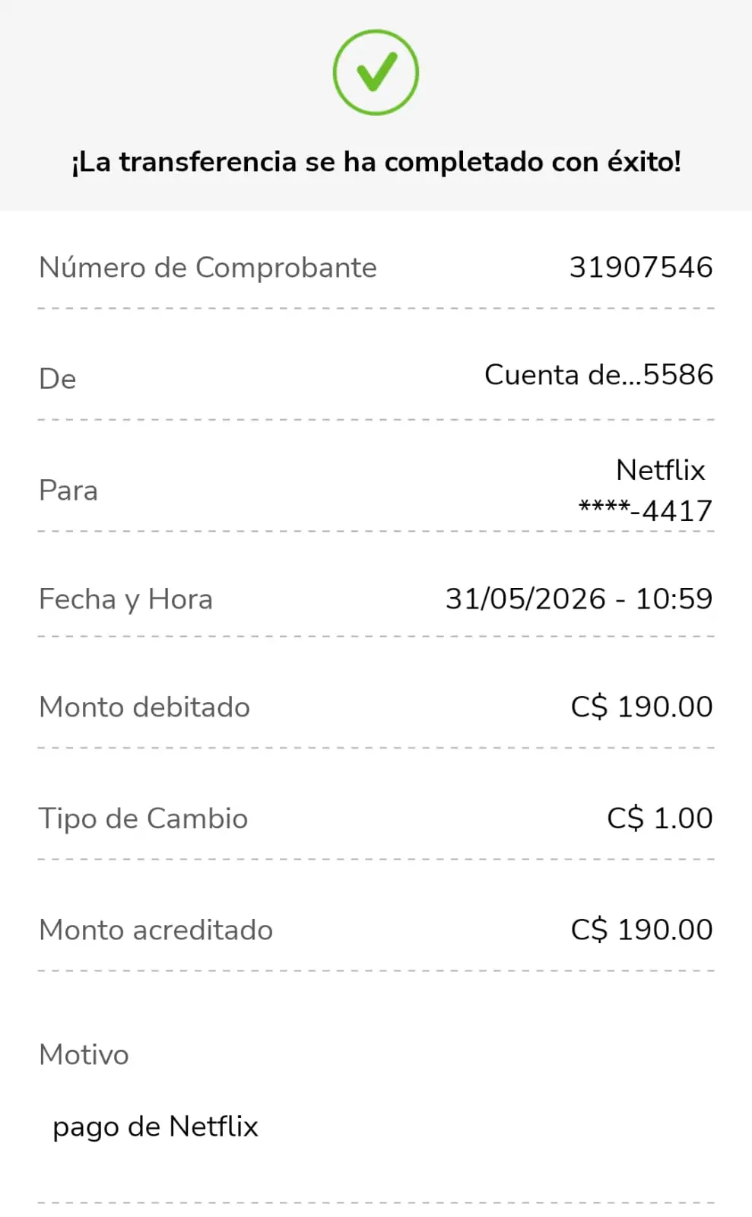The image size is (752, 1217).
Task: Tap masked account number ending 4417
Action: point(646,510)
